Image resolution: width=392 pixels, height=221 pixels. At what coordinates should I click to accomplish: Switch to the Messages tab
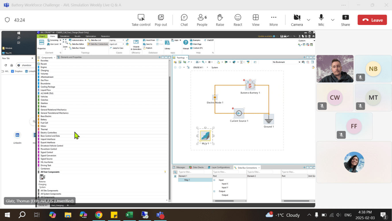179,167
